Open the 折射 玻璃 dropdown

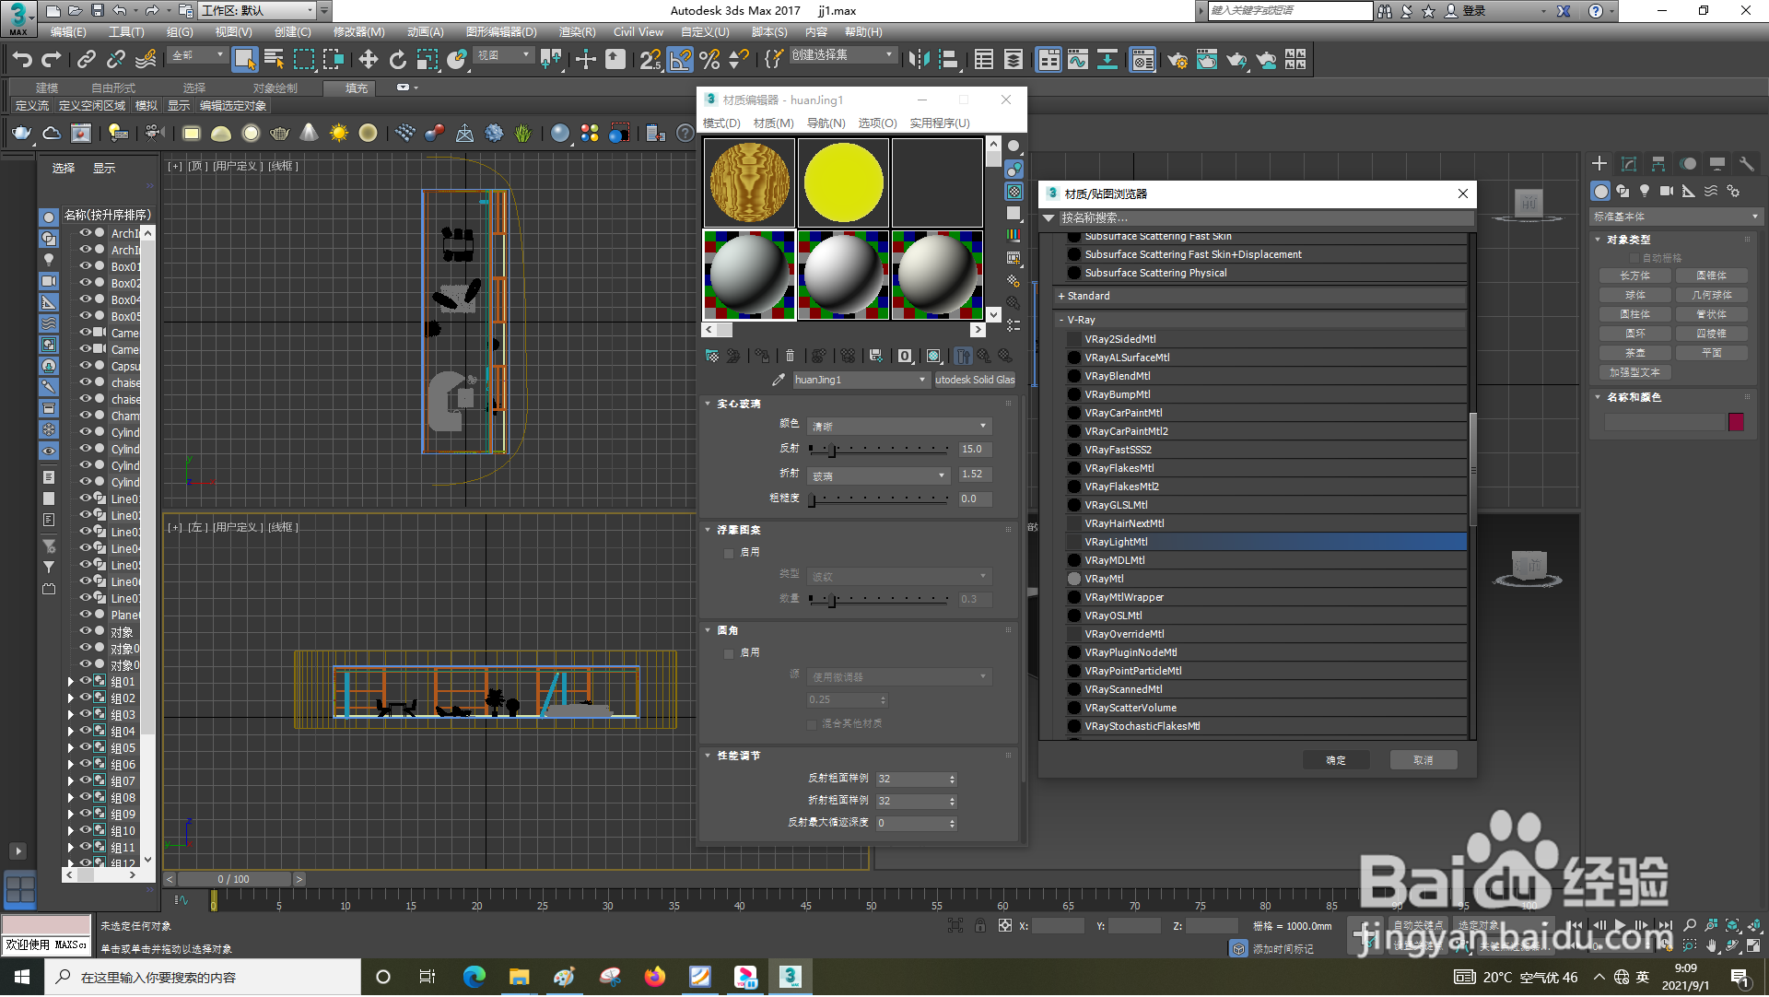(879, 475)
